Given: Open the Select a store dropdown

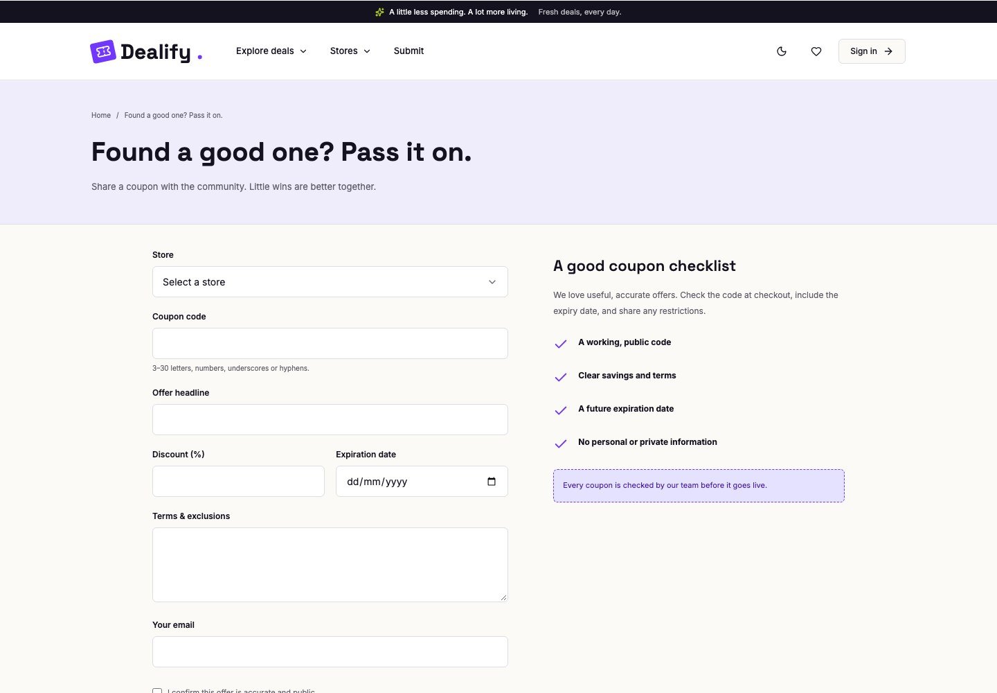Looking at the screenshot, I should pos(330,282).
